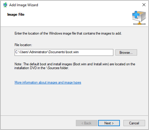
Task: Click the Administrator segment in file path
Action: pos(39,52)
